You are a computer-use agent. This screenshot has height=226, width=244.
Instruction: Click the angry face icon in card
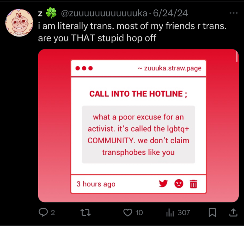pos(179,184)
